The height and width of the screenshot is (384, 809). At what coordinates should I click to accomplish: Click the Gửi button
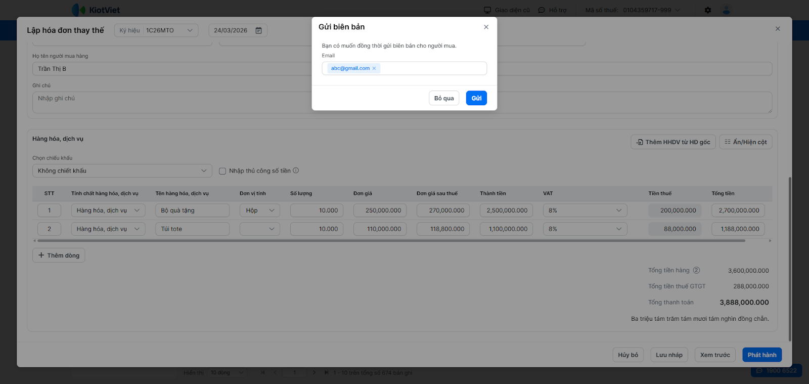coord(476,98)
